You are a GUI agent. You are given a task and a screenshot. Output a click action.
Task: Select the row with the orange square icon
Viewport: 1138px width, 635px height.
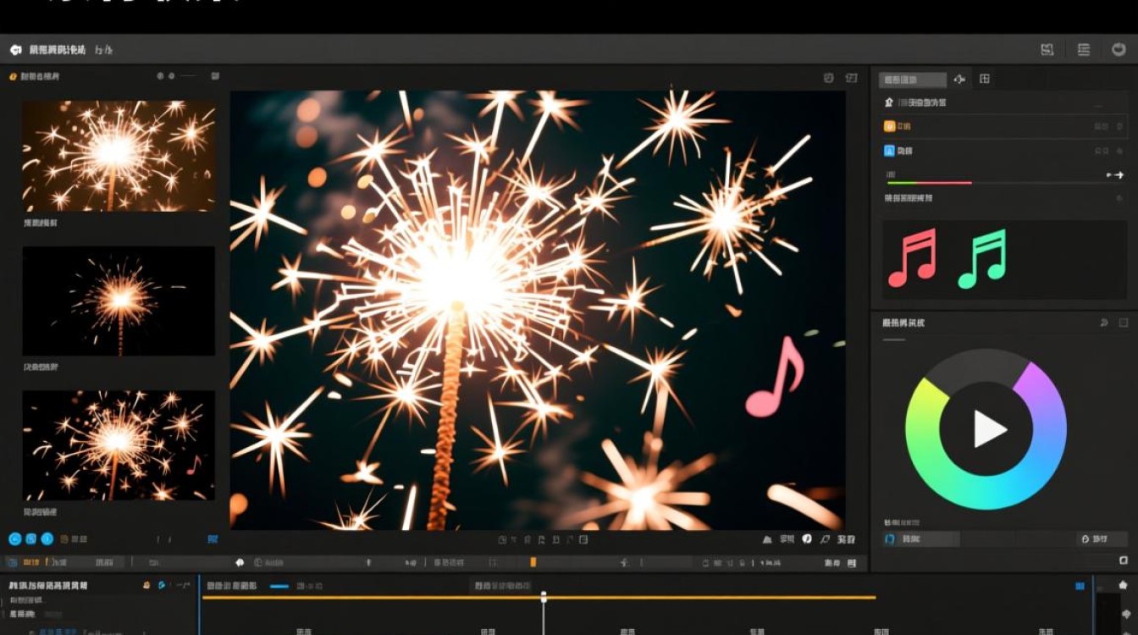[x=1003, y=126]
